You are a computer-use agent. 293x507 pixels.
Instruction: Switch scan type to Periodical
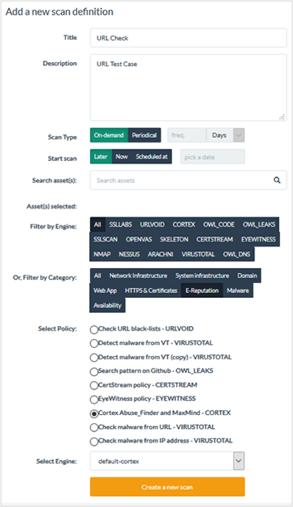pos(144,135)
